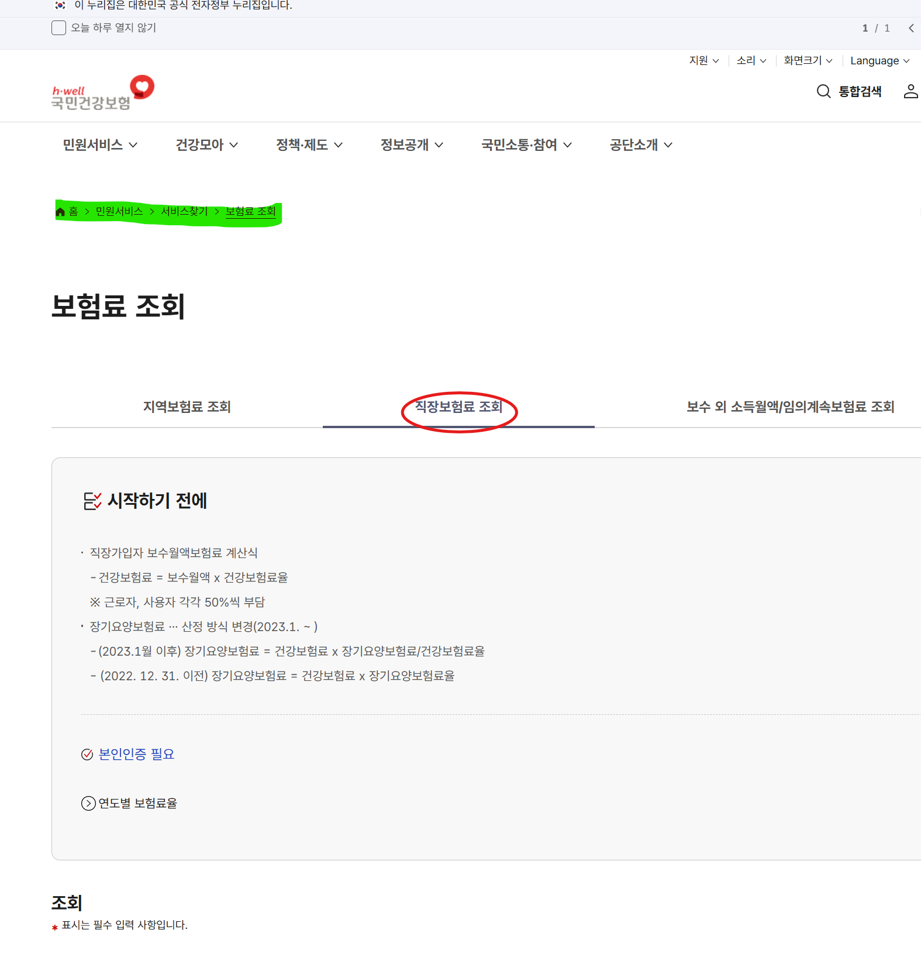Expand the 공단소개 menu

point(641,145)
